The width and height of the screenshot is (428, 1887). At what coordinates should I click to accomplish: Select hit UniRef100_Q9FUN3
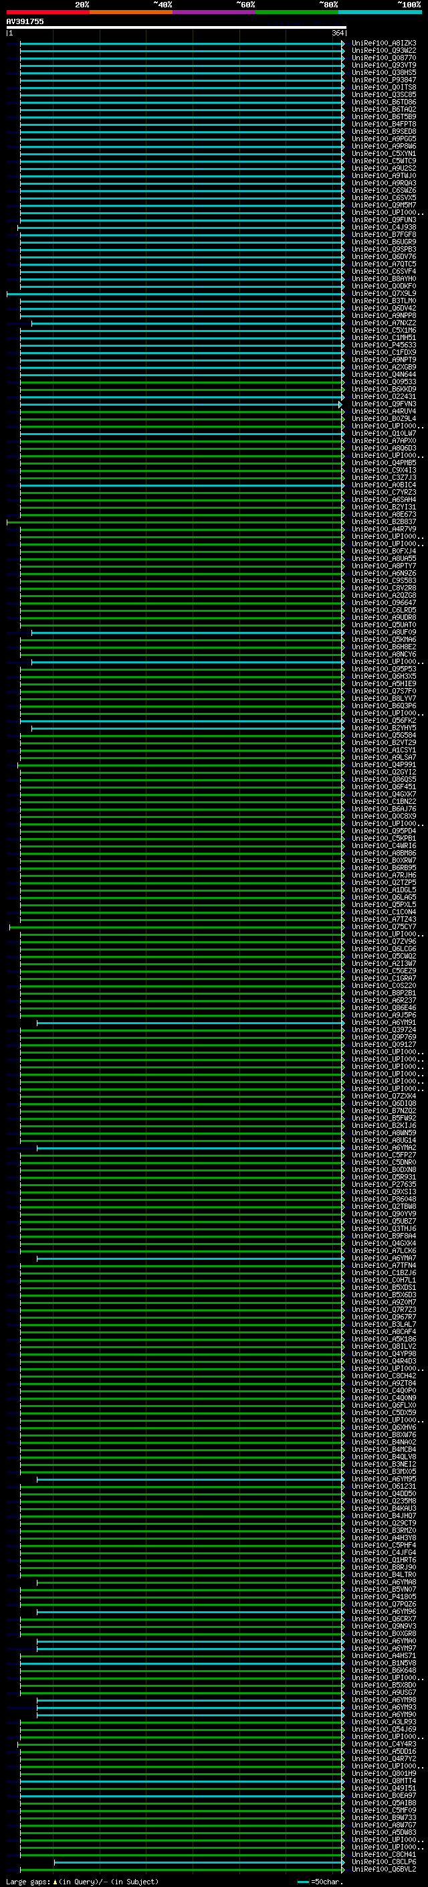tap(384, 220)
